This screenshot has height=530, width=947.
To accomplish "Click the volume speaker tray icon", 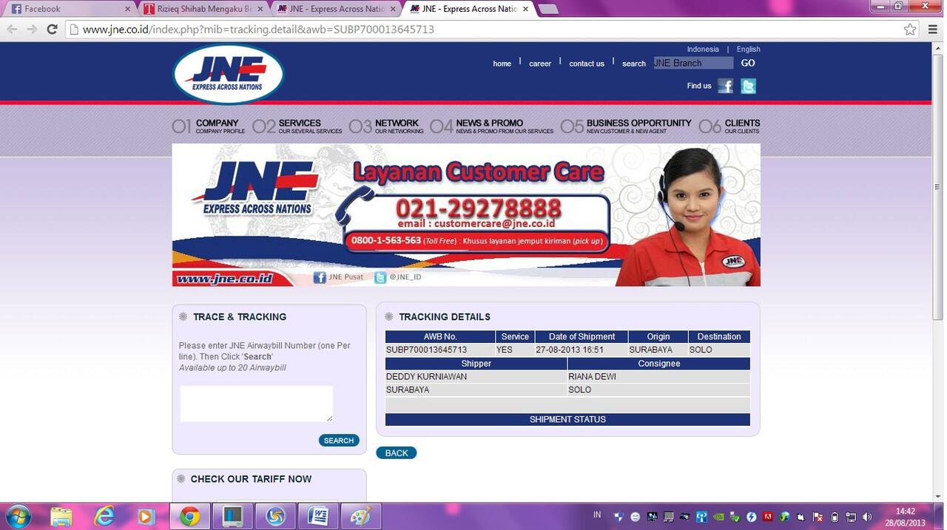I will [866, 517].
